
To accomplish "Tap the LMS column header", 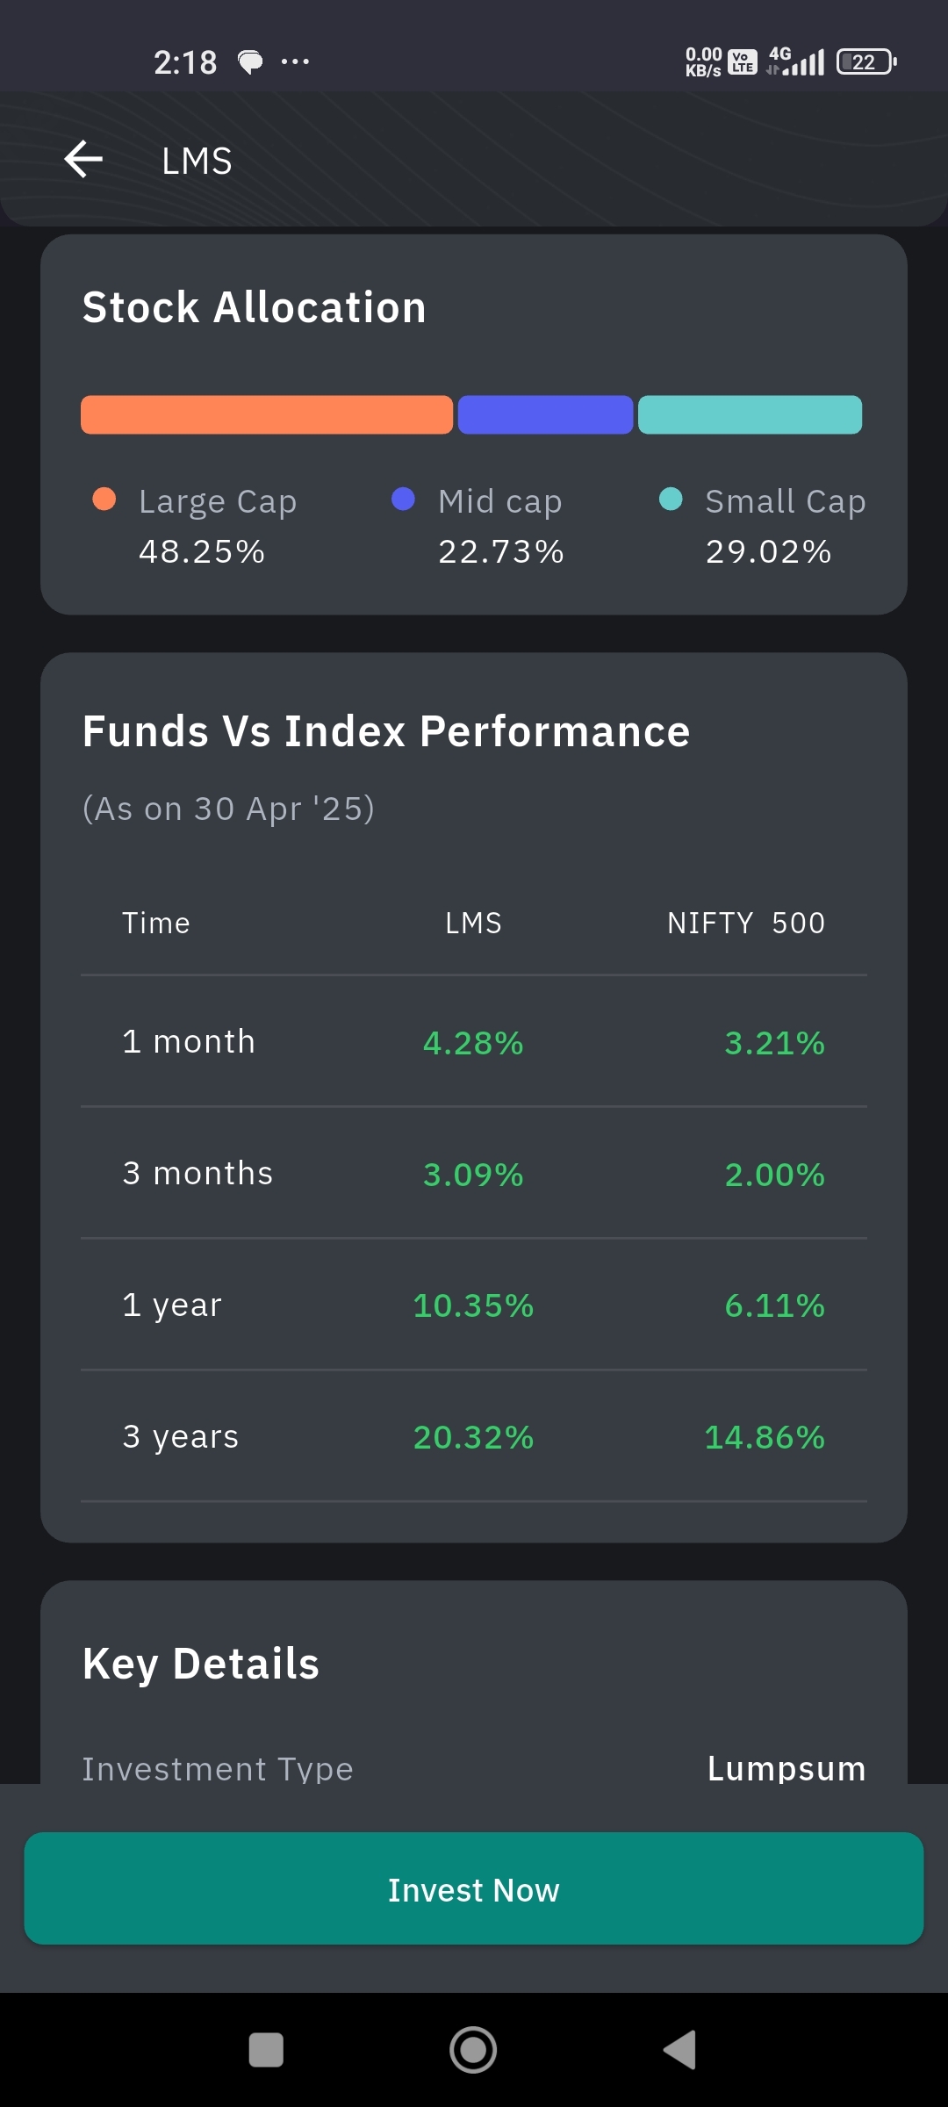I will point(473,923).
